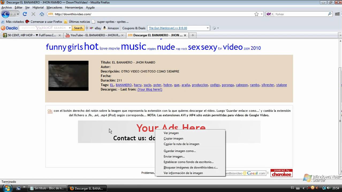Open Amazon shortcut in Dealio toolbar
Viewport: 342px width, 192px height.
[x=111, y=28]
